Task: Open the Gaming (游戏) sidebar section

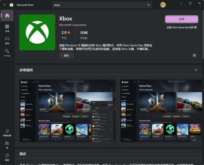Action: pyautogui.click(x=7, y=41)
